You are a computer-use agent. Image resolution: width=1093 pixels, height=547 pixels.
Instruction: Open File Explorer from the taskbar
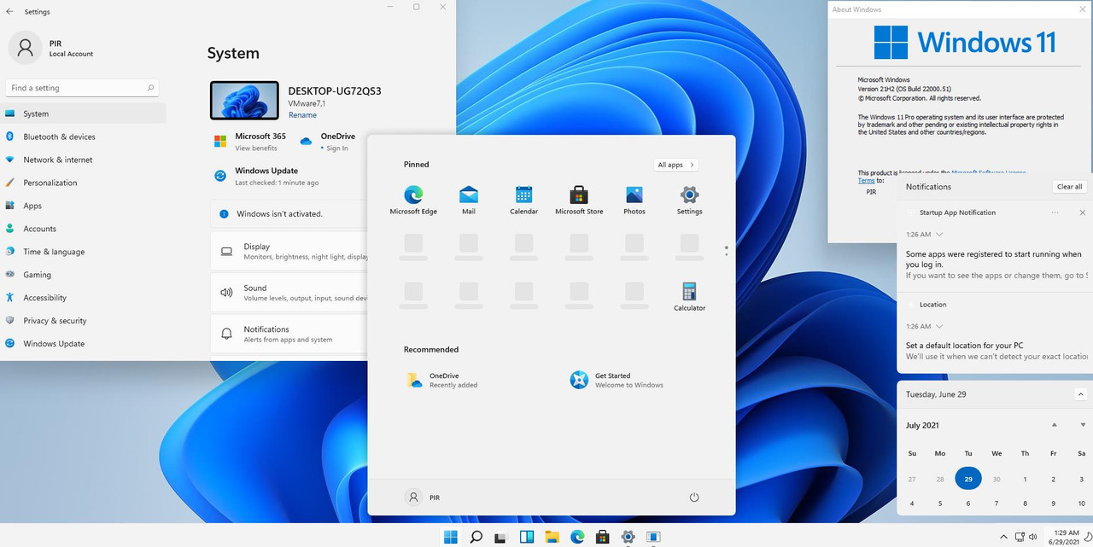tap(552, 537)
